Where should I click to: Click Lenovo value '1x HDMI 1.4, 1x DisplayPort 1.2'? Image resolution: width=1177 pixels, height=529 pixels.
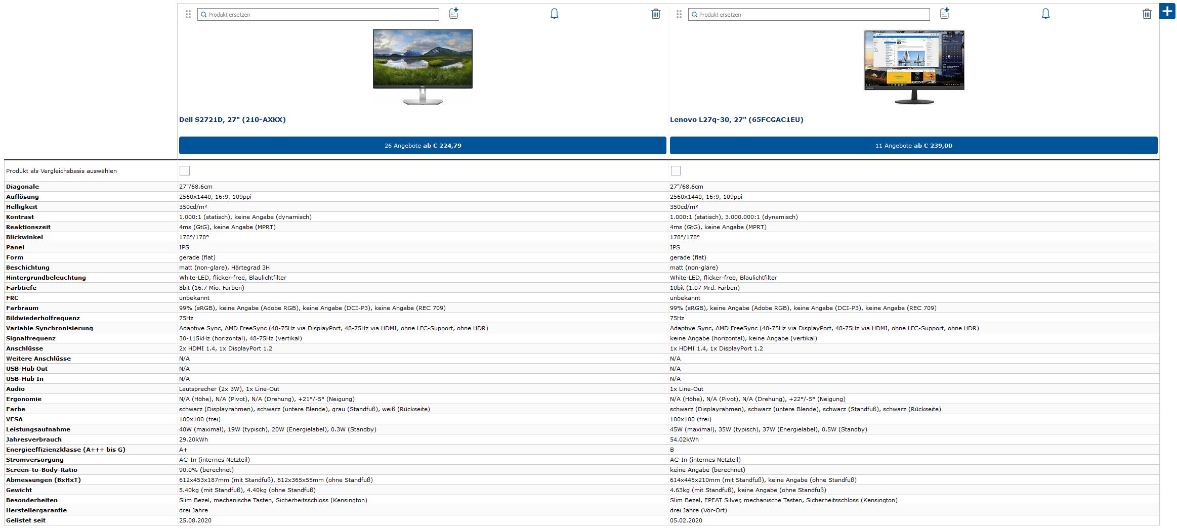tap(717, 348)
